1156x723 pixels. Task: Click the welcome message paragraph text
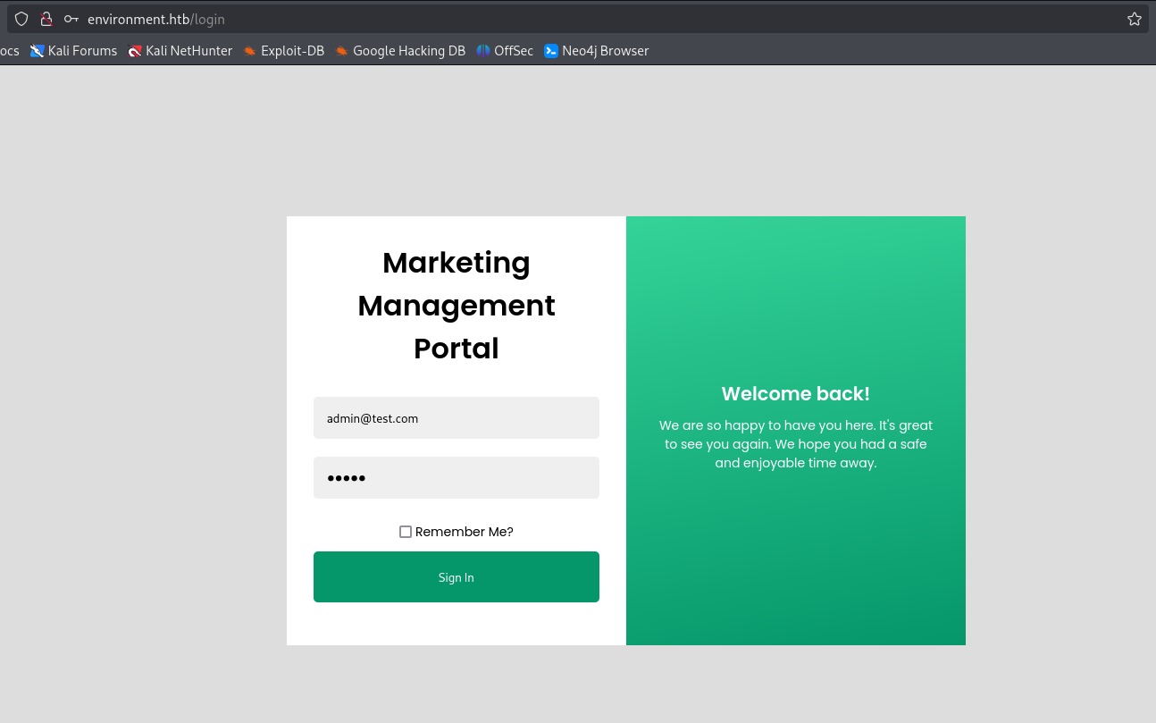[795, 444]
